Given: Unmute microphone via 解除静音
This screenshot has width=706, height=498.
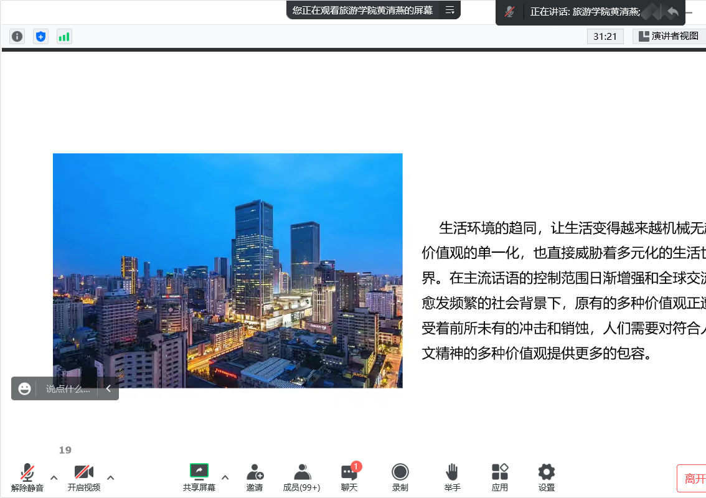Looking at the screenshot, I should 27,477.
